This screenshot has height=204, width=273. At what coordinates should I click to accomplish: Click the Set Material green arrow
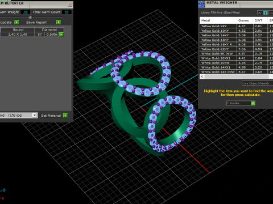65,116
